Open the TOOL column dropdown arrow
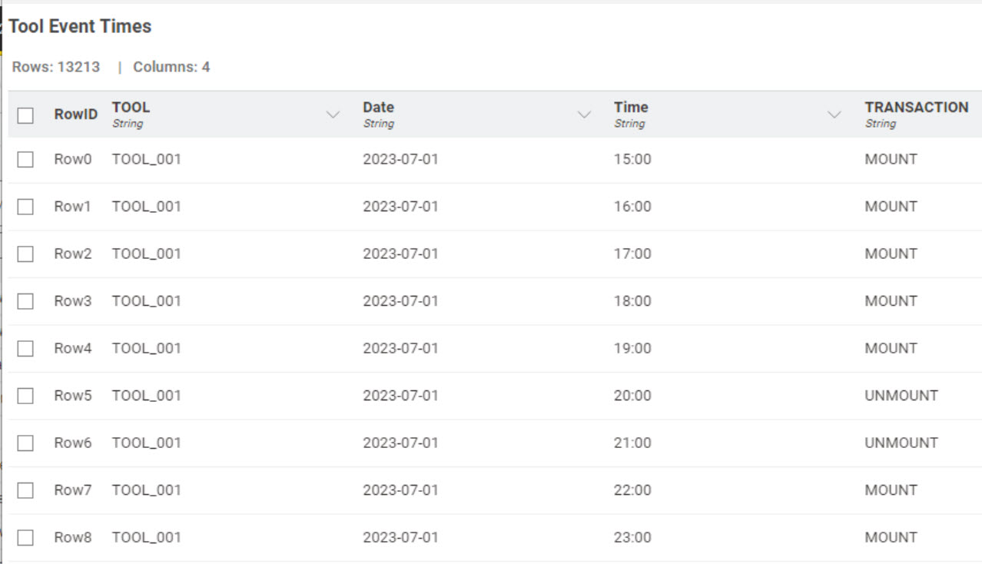 point(333,114)
